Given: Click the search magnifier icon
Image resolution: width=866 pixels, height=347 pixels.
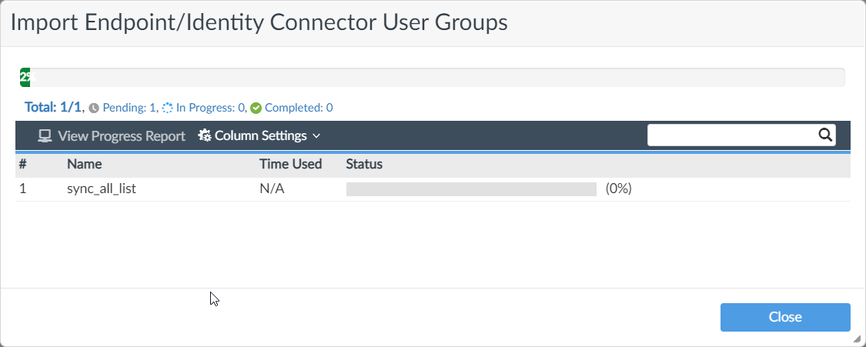Looking at the screenshot, I should [825, 135].
